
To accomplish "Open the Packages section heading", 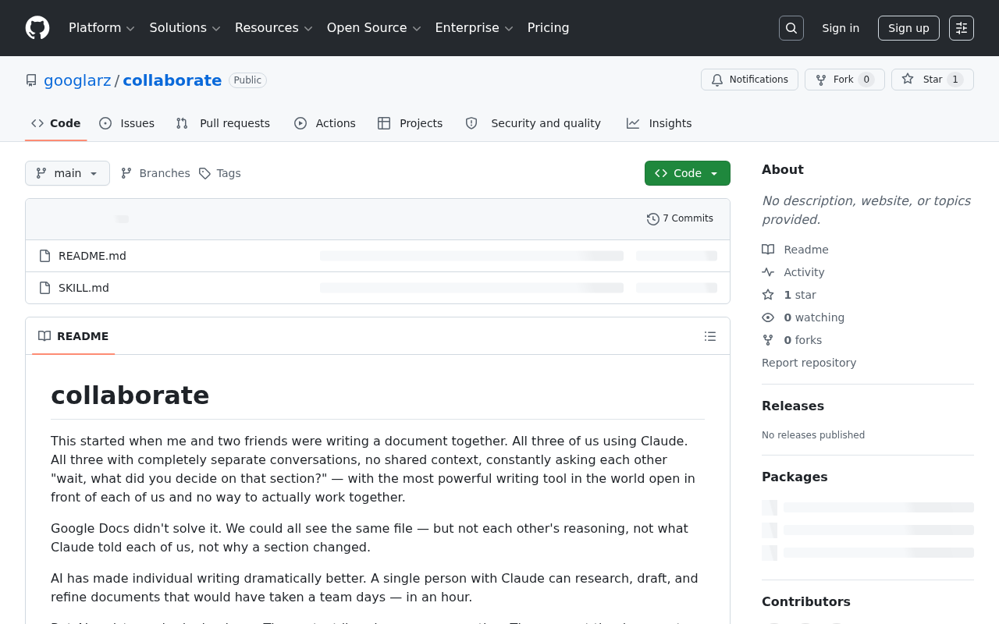I will (x=795, y=477).
